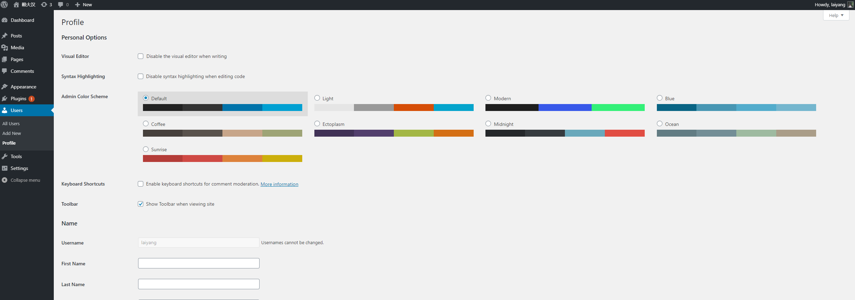The width and height of the screenshot is (855, 300).
Task: Open the Comments sidebar menu item
Action: 27,71
